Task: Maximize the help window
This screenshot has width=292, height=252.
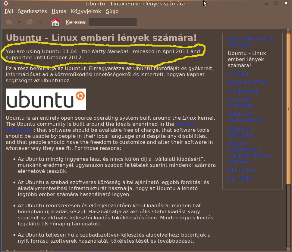Action: click(x=276, y=3)
